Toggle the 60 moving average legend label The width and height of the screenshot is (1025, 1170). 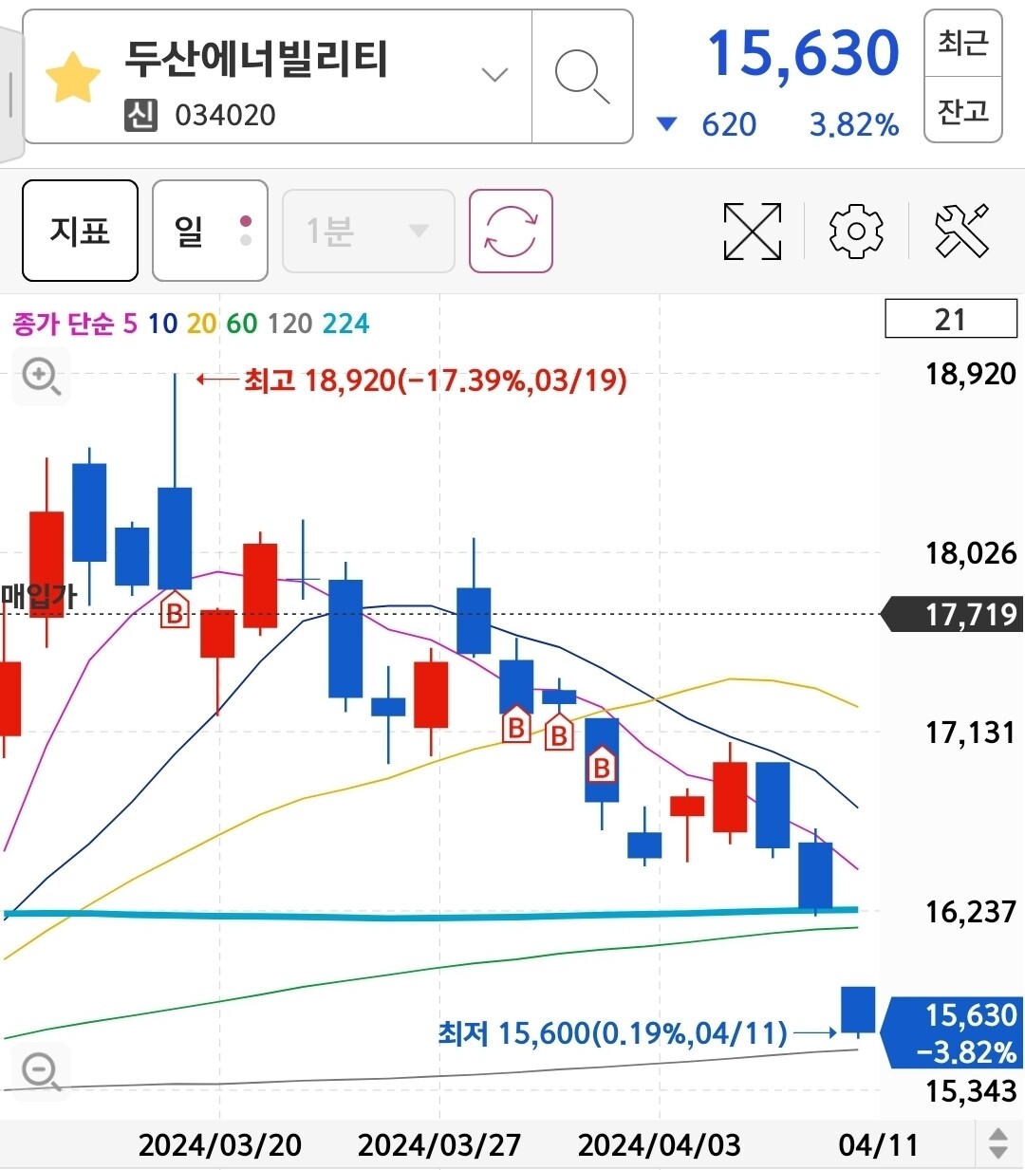click(x=241, y=324)
